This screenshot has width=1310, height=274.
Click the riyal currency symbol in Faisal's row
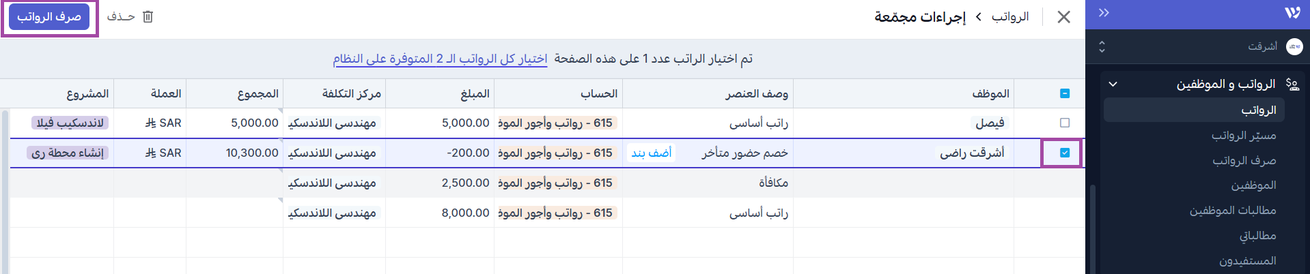[x=150, y=123]
